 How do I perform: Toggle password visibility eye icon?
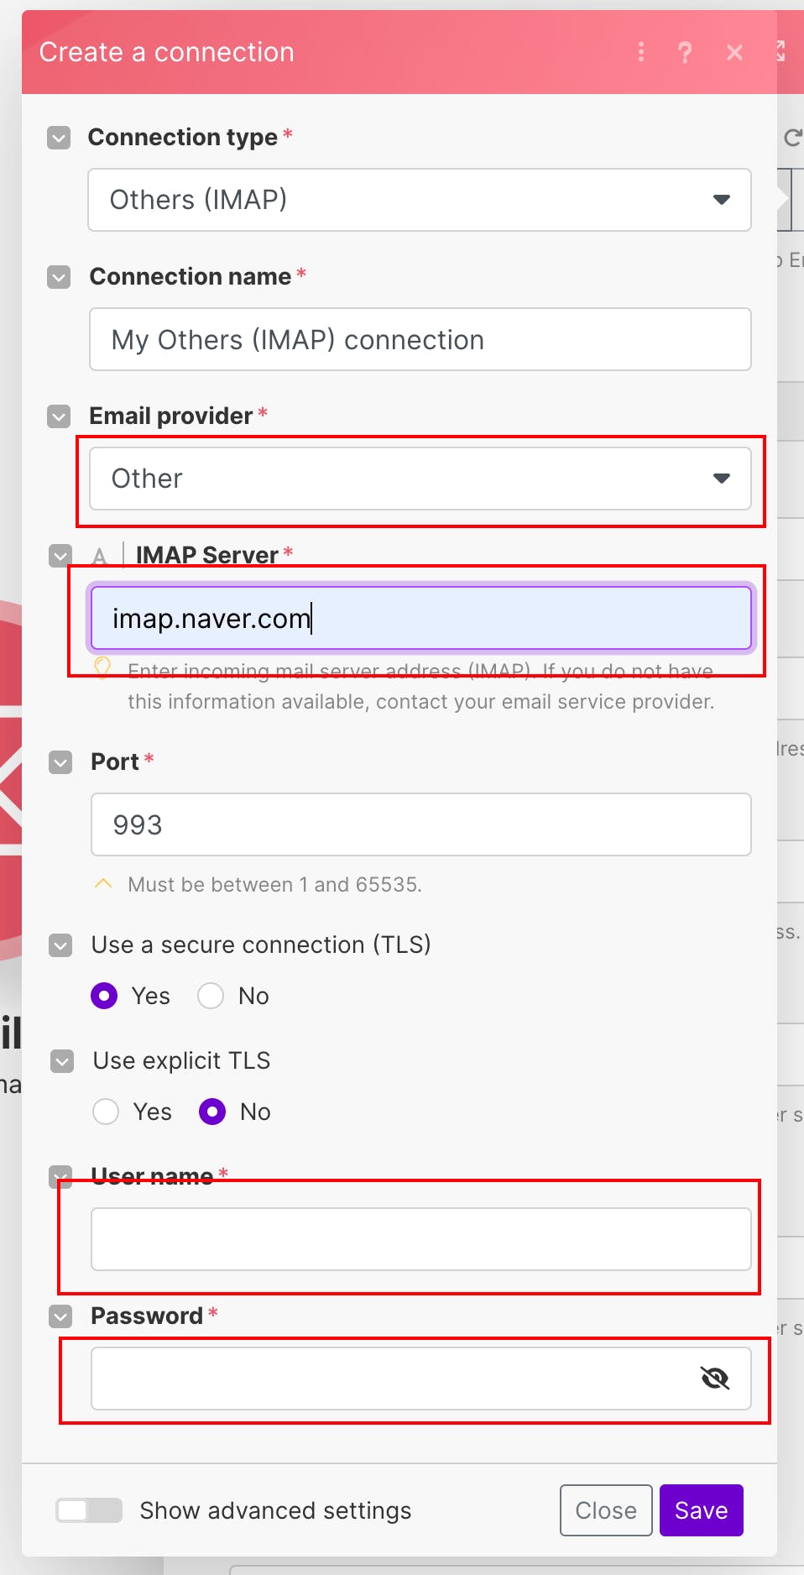pyautogui.click(x=715, y=1378)
